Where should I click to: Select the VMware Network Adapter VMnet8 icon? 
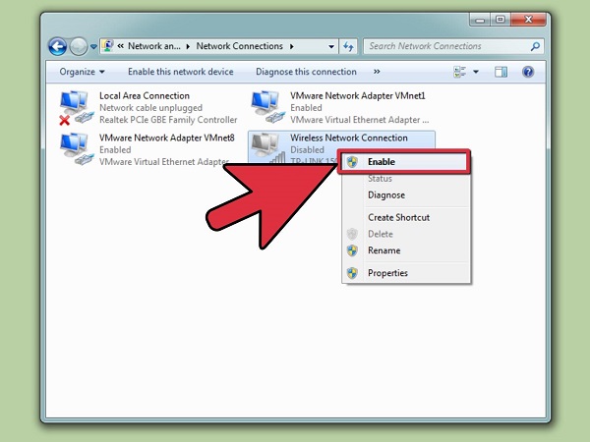pyautogui.click(x=75, y=145)
